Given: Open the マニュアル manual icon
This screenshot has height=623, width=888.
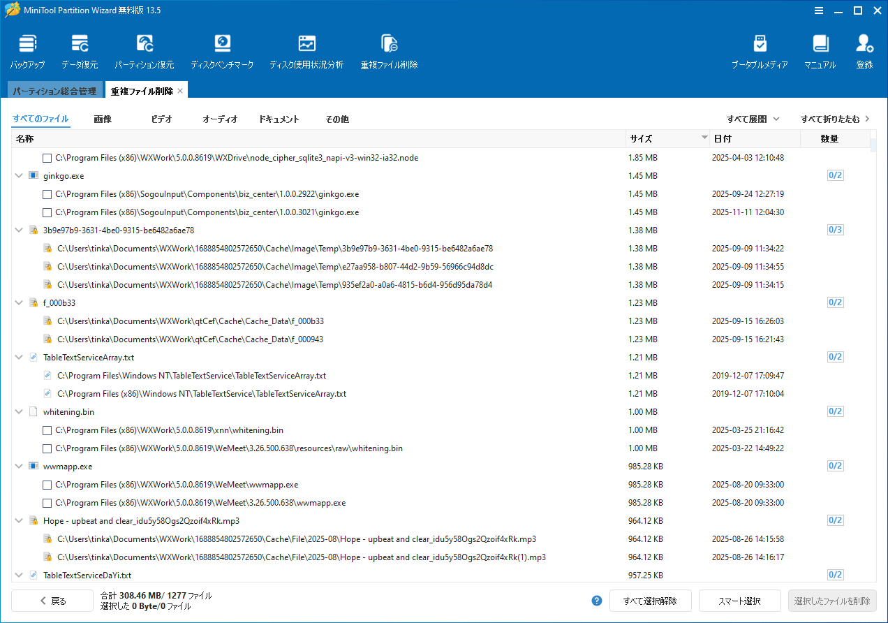Looking at the screenshot, I should point(820,52).
